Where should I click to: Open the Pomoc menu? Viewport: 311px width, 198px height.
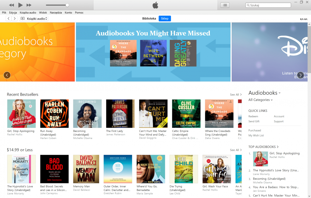pyautogui.click(x=79, y=12)
